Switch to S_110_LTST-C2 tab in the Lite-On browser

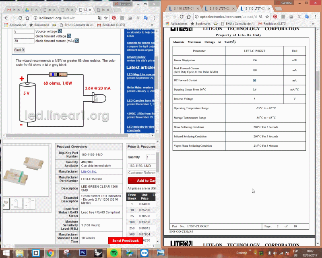[219, 8]
